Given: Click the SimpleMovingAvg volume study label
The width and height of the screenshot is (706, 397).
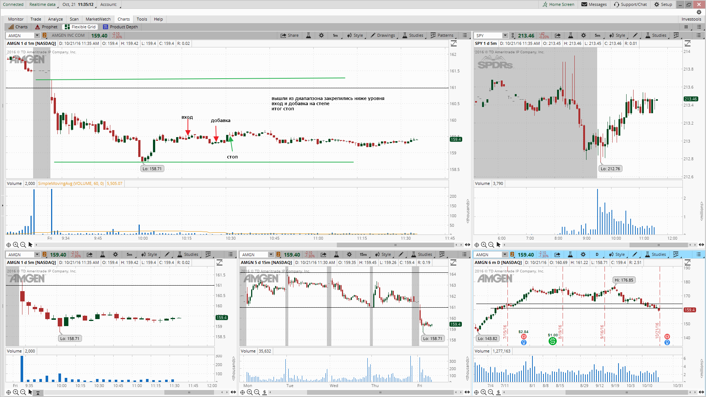Looking at the screenshot, I should pyautogui.click(x=71, y=183).
